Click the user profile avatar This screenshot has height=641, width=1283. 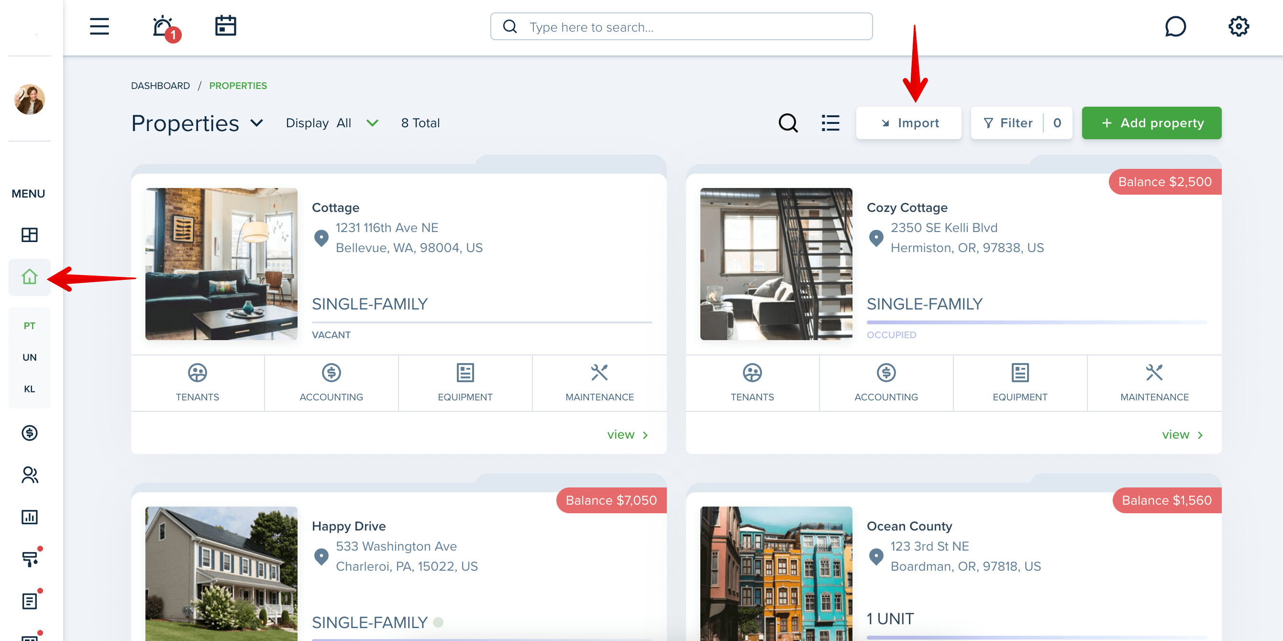pos(29,99)
